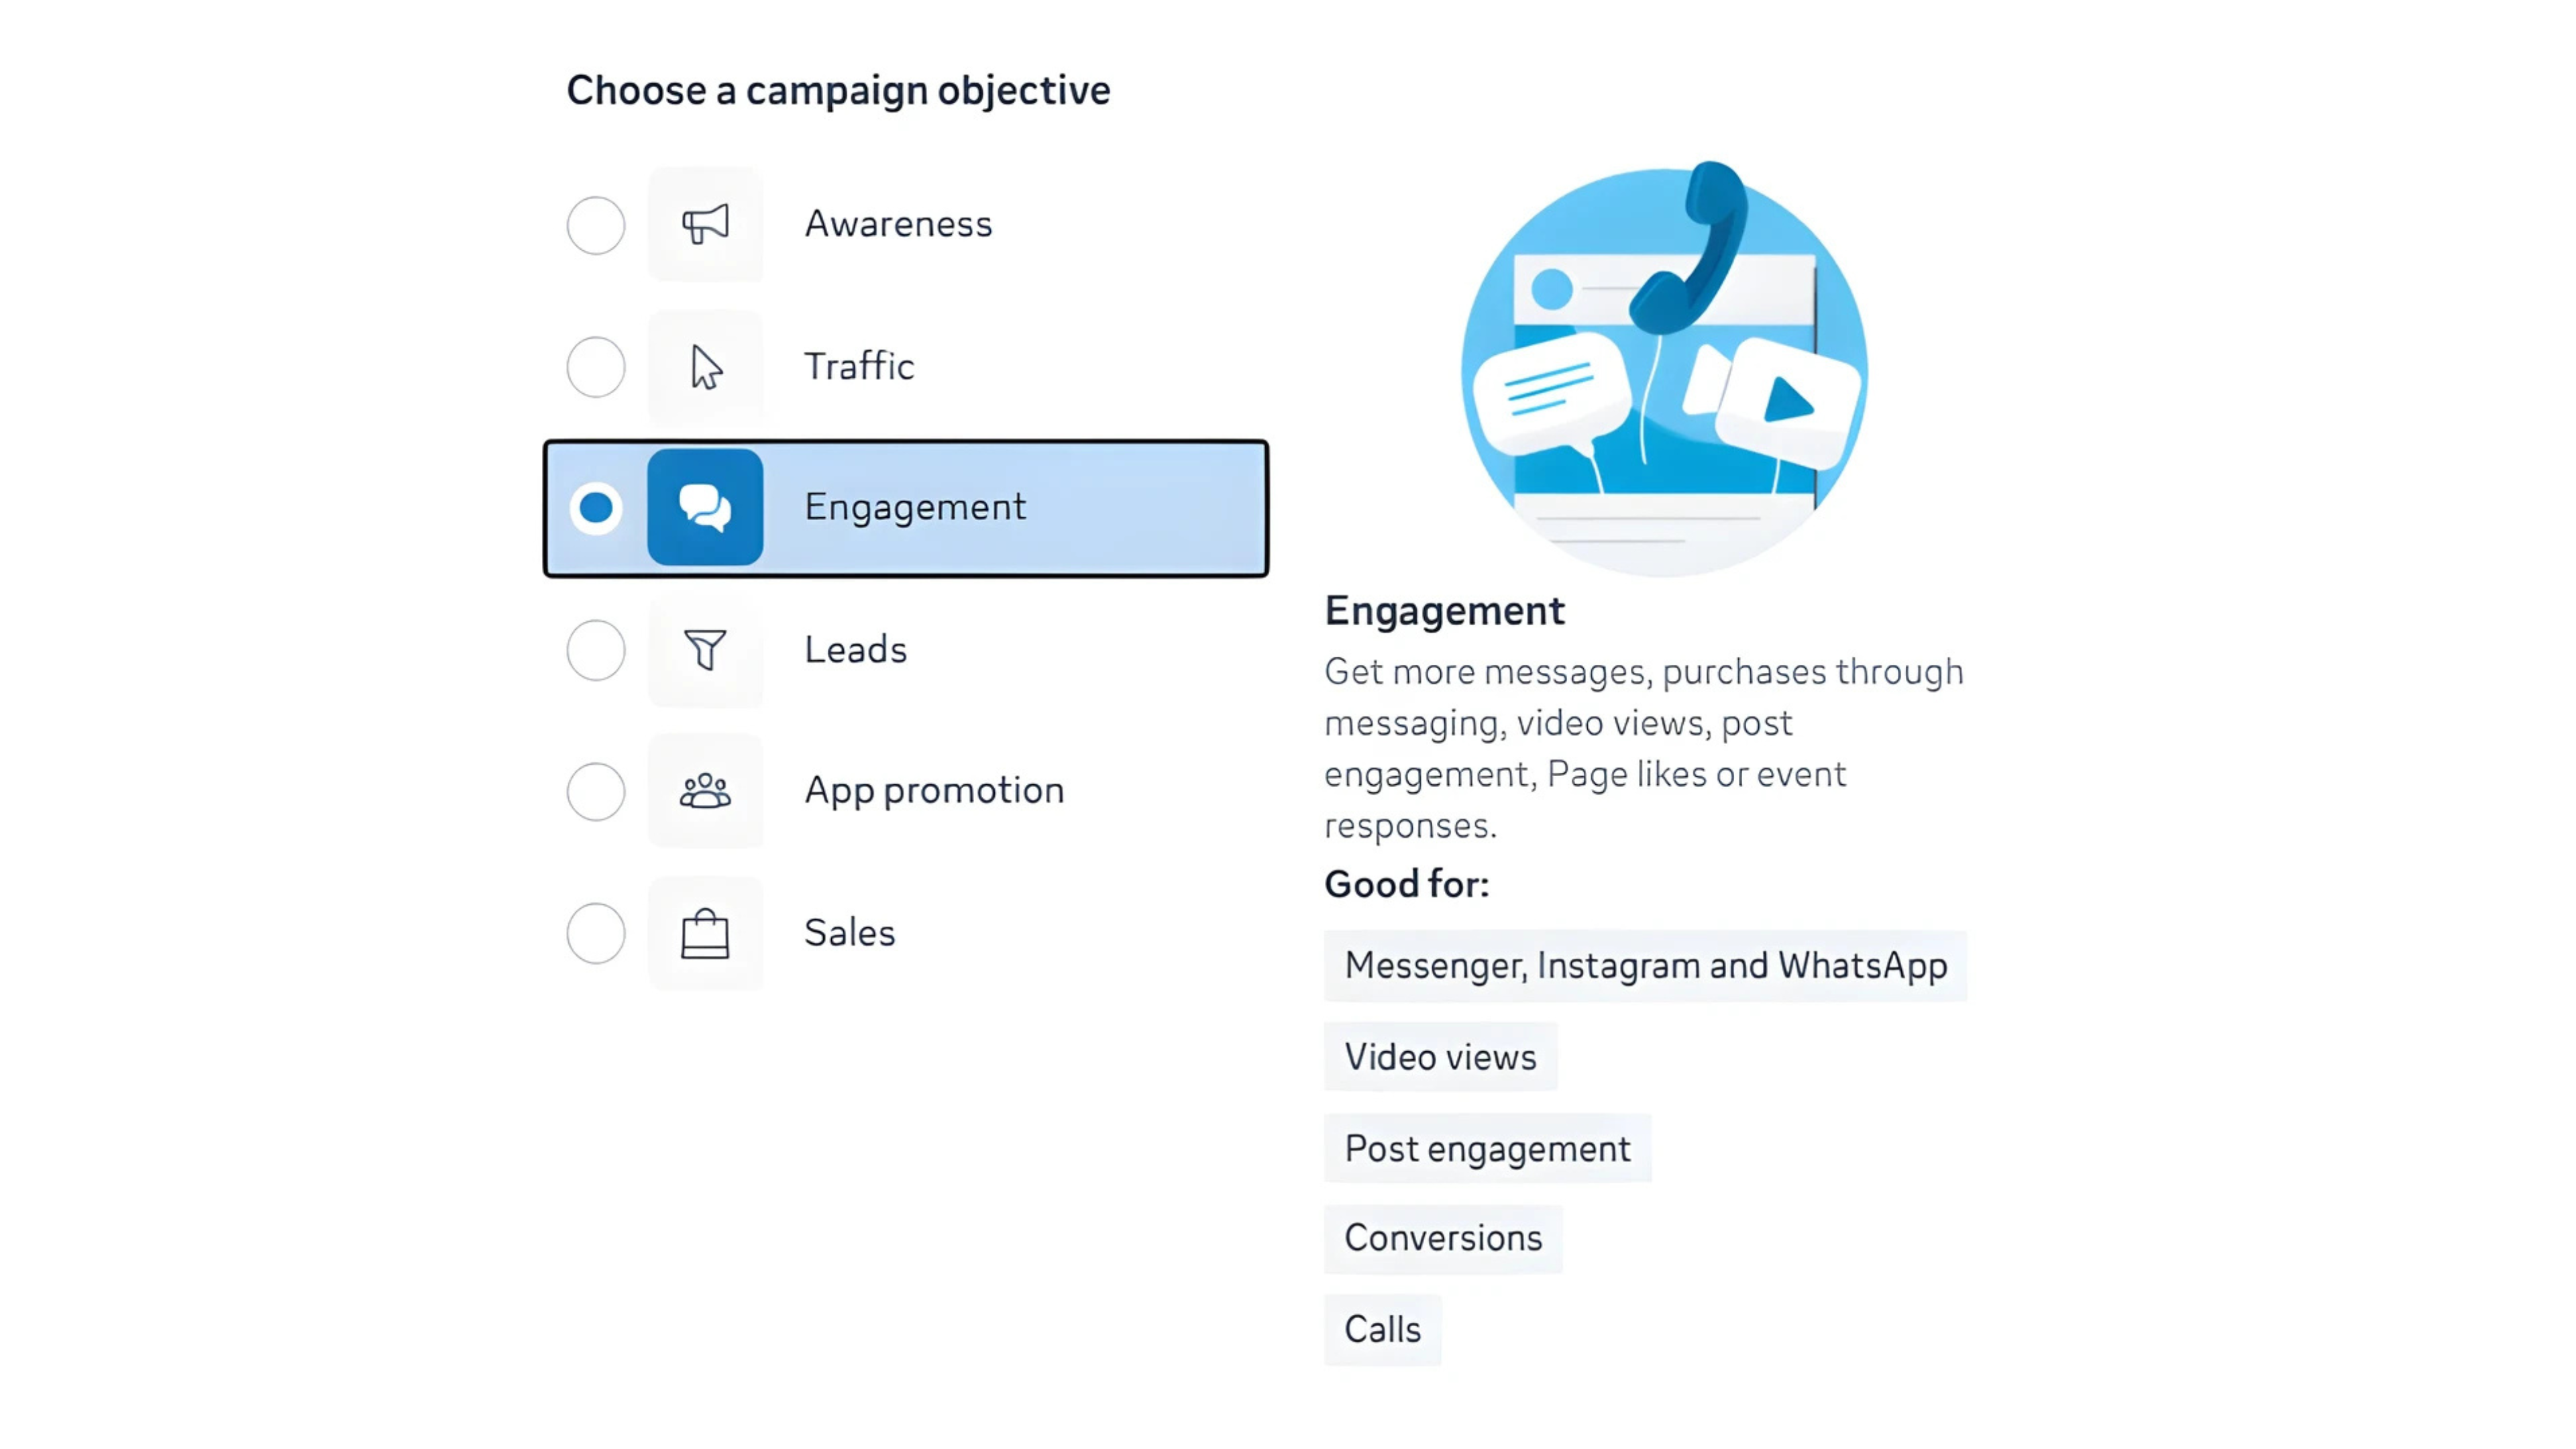Image resolution: width=2576 pixels, height=1449 pixels.
Task: Select the Sales radio button
Action: coord(596,934)
